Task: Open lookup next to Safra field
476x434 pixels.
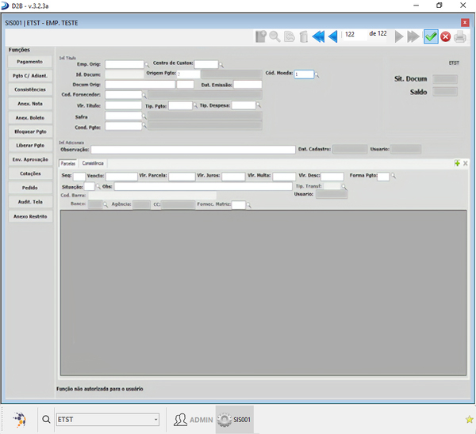Action: click(x=144, y=116)
